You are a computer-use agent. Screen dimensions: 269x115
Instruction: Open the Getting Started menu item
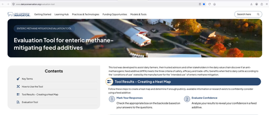43,14
